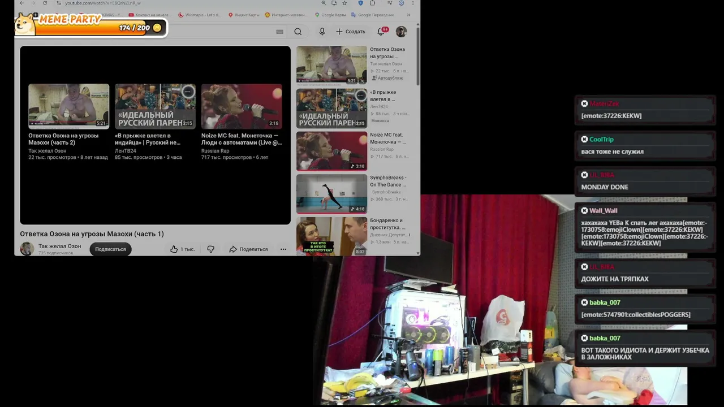Click the Meme Party coin icon

click(x=157, y=28)
